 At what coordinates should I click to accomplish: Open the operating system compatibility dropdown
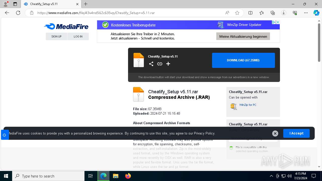coord(253,138)
